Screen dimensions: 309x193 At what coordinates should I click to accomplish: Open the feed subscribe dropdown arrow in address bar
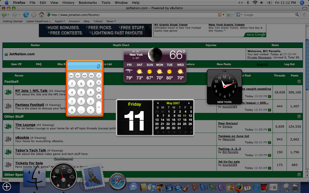coord(223,15)
